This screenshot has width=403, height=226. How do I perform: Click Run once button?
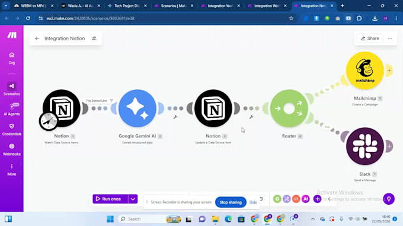point(110,199)
